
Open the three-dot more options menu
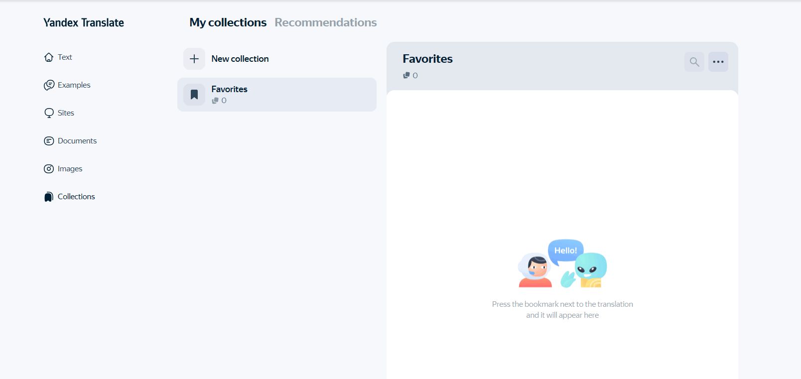[718, 62]
